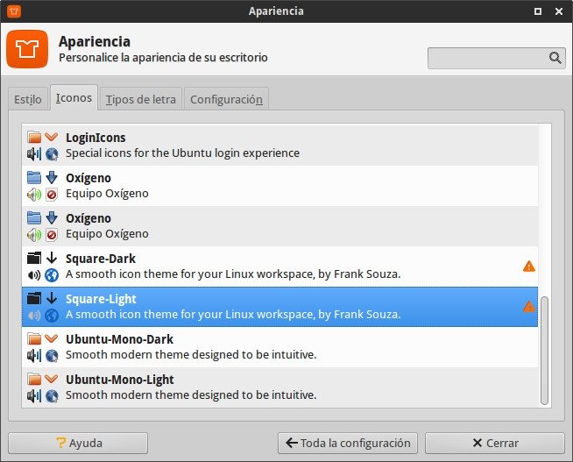
Task: Click Square-Dark black folder preview icon
Action: point(34,258)
